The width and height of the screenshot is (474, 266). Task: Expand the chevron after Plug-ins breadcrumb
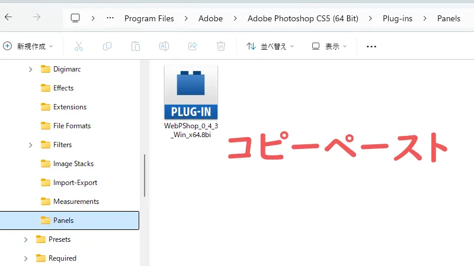425,18
